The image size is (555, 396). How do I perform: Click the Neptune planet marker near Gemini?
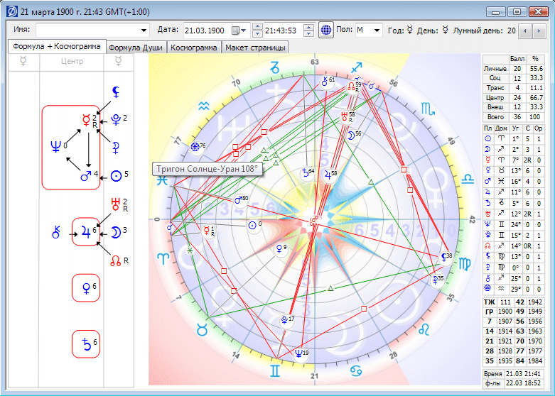[299, 353]
